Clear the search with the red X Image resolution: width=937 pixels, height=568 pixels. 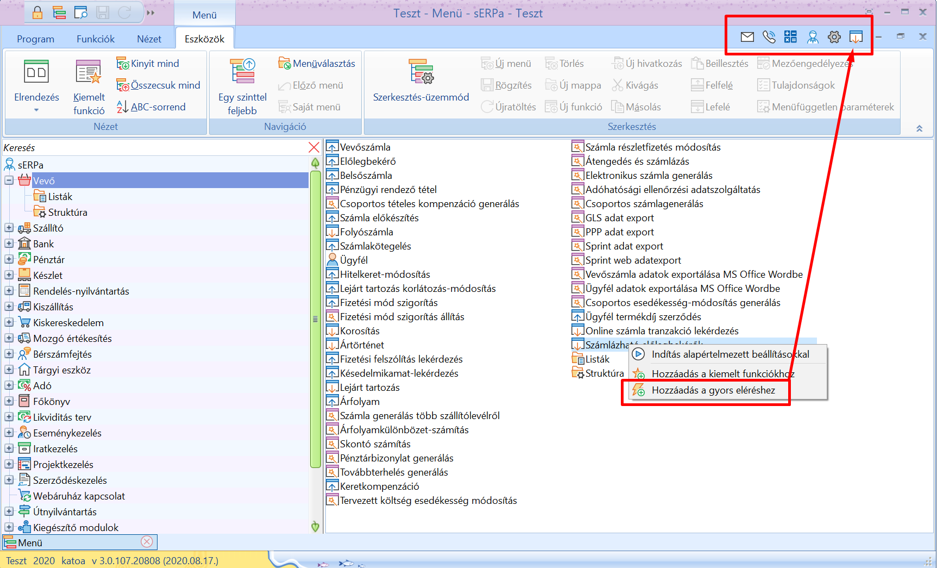[x=314, y=147]
